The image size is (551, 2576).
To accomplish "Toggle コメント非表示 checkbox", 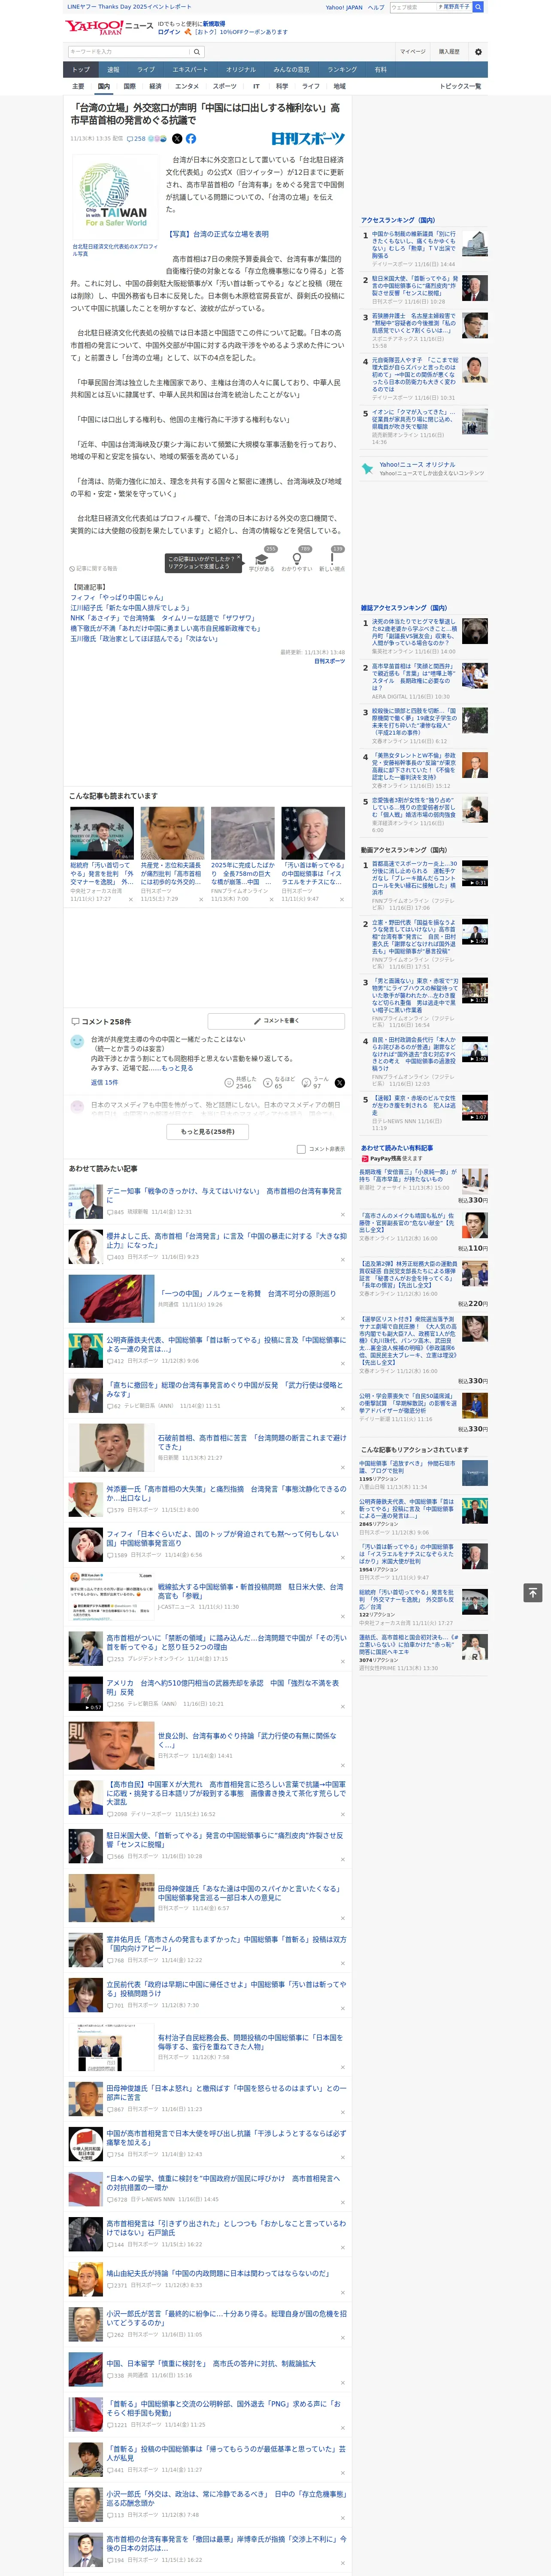I will pyautogui.click(x=301, y=1149).
